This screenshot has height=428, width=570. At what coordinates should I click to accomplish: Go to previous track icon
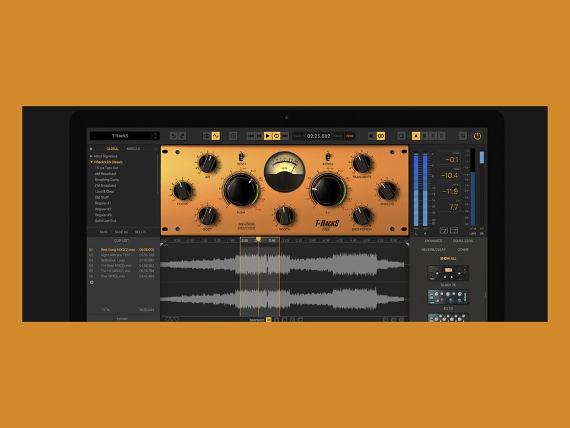(x=259, y=136)
